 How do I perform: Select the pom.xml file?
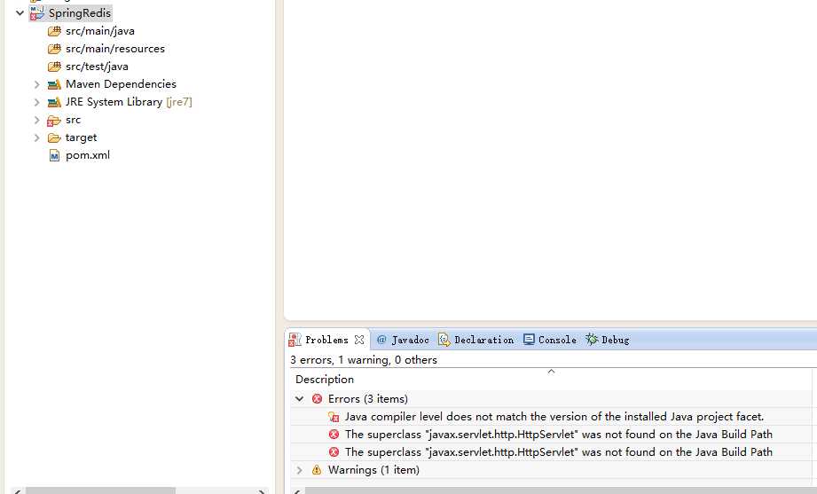(x=88, y=155)
